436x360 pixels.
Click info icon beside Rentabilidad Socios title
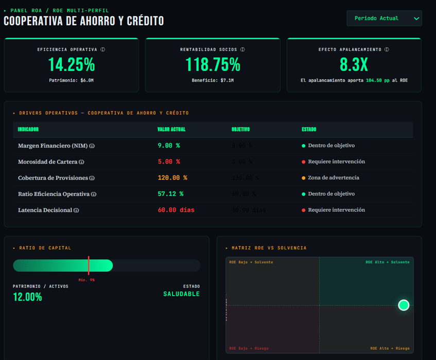point(243,49)
